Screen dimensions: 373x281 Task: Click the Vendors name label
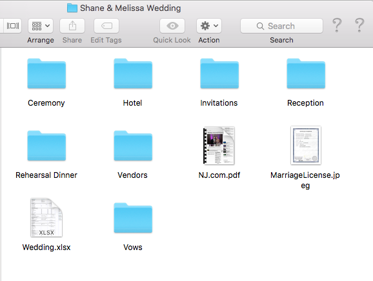132,175
